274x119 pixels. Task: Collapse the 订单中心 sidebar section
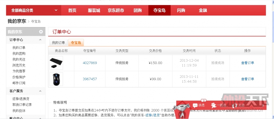click(x=40, y=40)
